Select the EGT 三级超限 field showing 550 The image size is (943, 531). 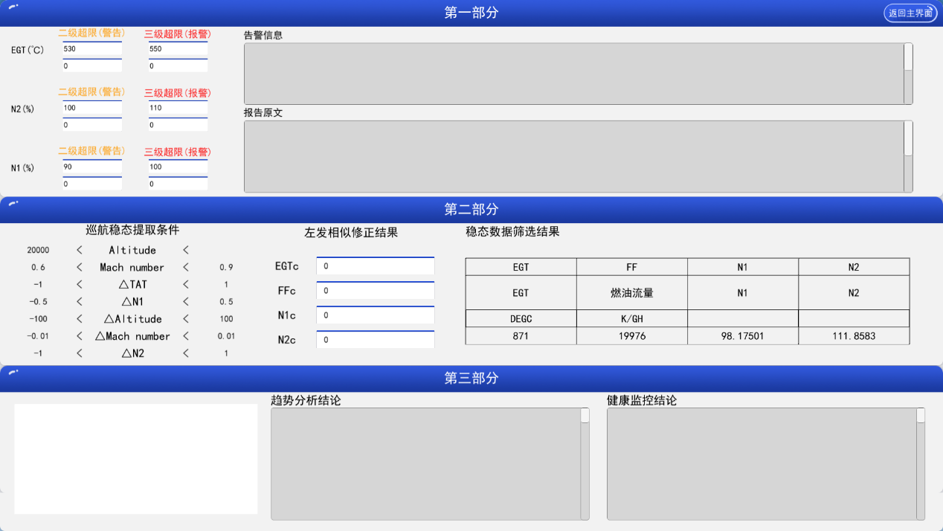178,49
